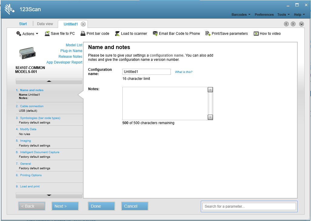
Task: Click the Save file to PC icon
Action: [47, 34]
